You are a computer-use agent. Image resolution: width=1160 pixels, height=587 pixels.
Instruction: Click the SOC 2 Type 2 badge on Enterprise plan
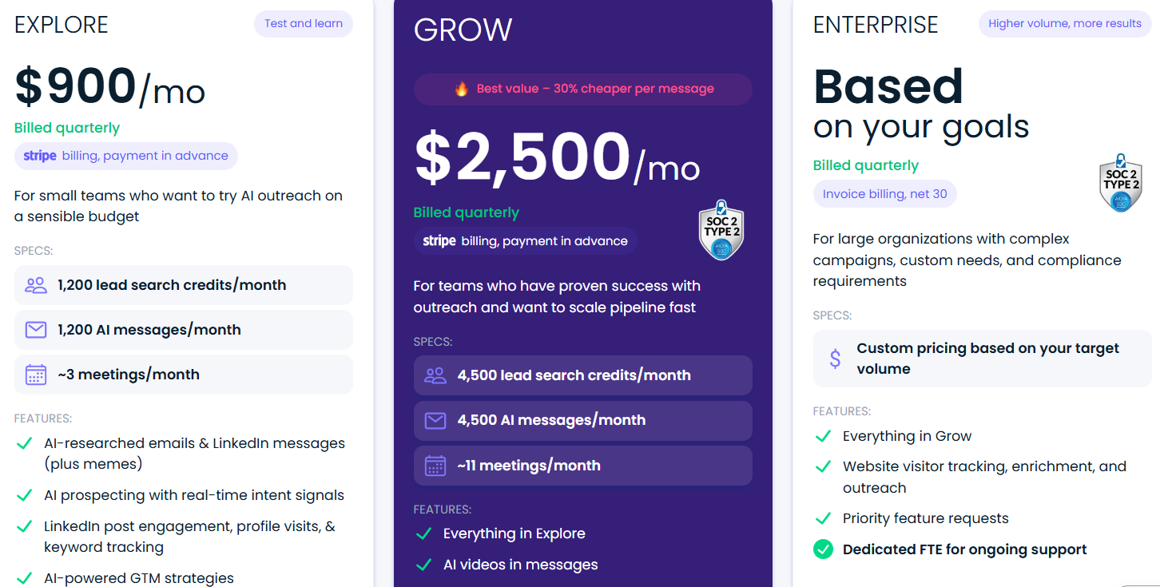click(x=1121, y=183)
